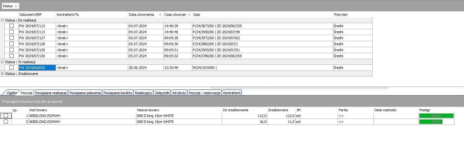Tick checkbox for PW 2024/06/655

11,68
